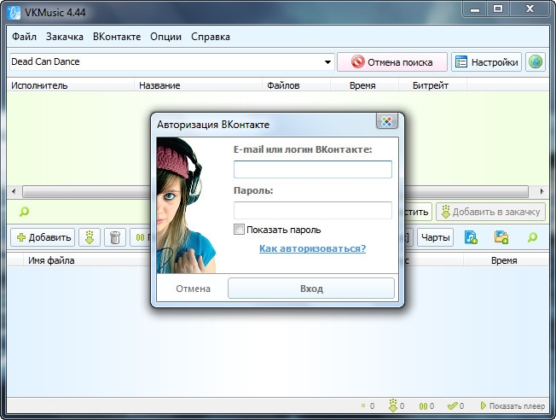The width and height of the screenshot is (556, 420).
Task: Sort by Время column in search results
Action: click(x=364, y=85)
